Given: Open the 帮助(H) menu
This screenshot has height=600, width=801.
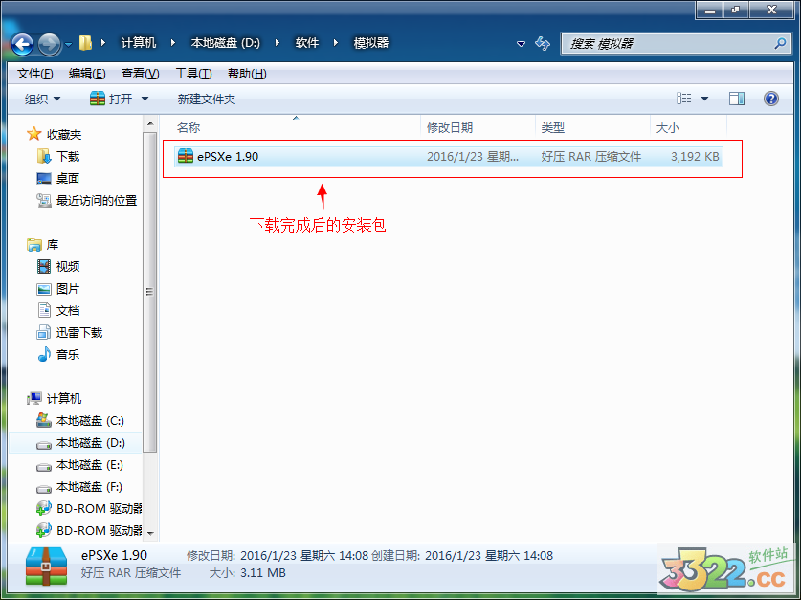Looking at the screenshot, I should tap(247, 74).
